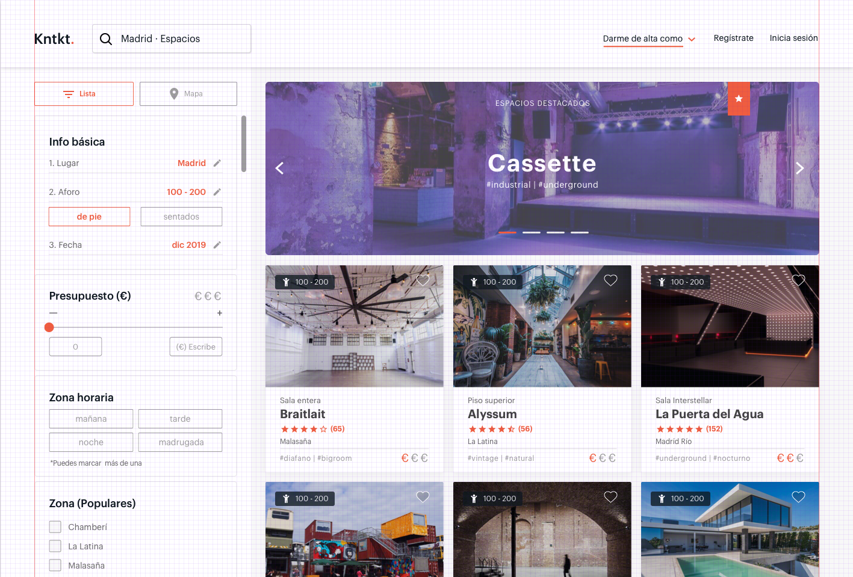Click the pencil icon beside dic 2019
Image resolution: width=853 pixels, height=577 pixels.
coord(217,245)
